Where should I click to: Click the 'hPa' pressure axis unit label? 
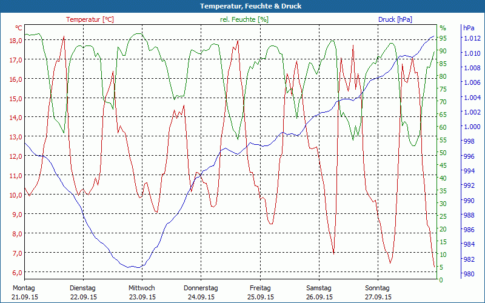(x=469, y=28)
